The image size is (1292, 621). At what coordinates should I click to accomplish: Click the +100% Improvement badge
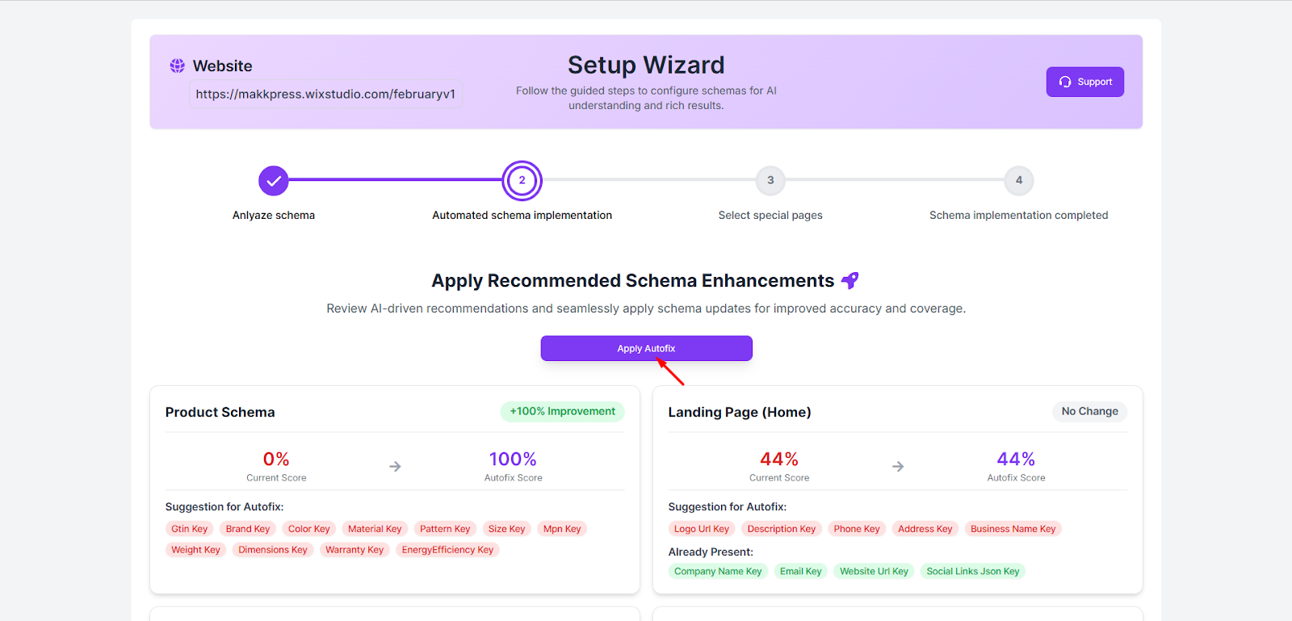pyautogui.click(x=562, y=412)
